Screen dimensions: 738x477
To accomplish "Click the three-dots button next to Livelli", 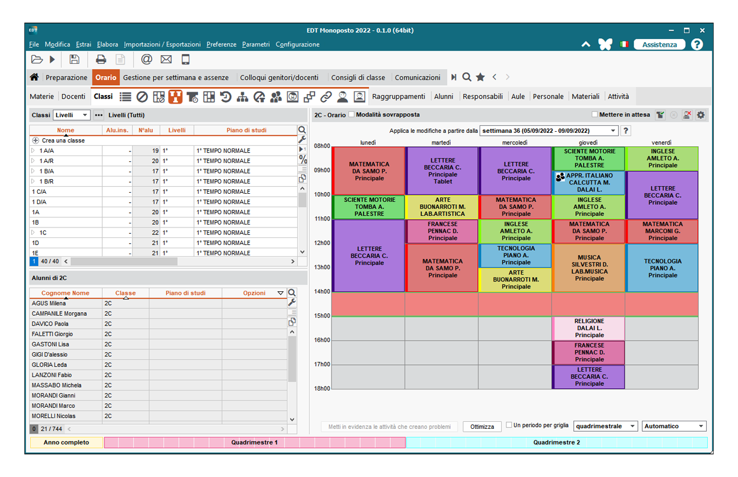I will pos(98,115).
